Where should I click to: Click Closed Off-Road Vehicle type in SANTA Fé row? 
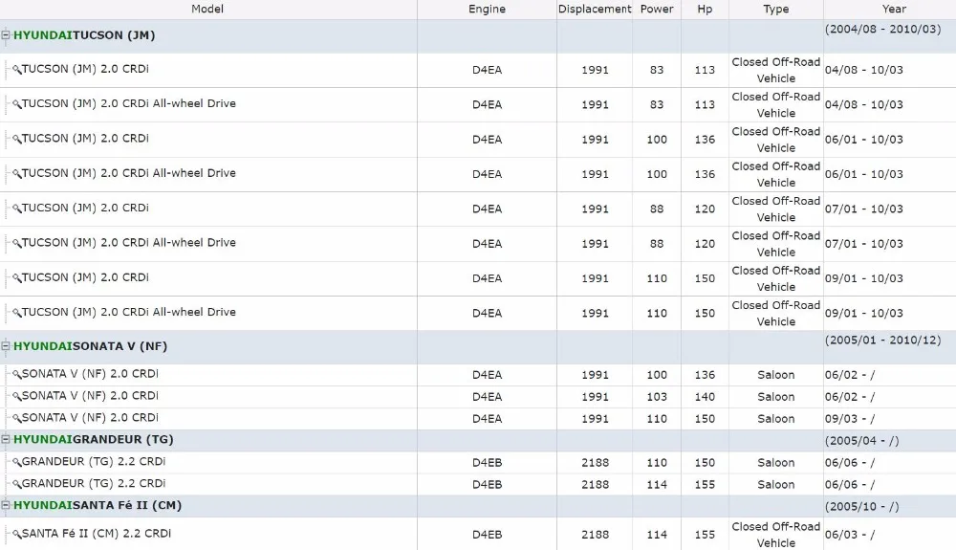click(775, 535)
